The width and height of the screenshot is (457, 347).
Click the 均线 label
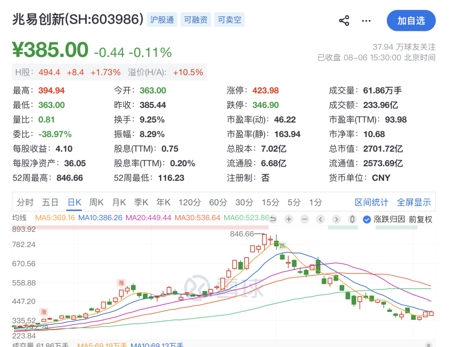(x=19, y=218)
